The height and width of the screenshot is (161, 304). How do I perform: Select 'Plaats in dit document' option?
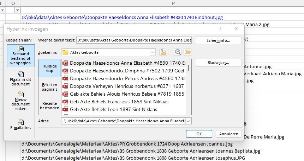21,79
